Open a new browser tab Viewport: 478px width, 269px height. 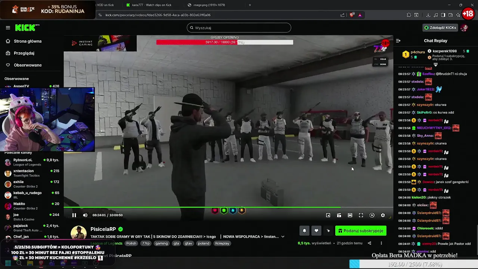(x=250, y=5)
